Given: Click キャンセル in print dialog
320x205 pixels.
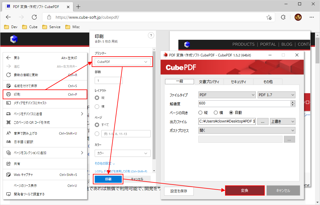Looking at the screenshot, I should (137, 179).
